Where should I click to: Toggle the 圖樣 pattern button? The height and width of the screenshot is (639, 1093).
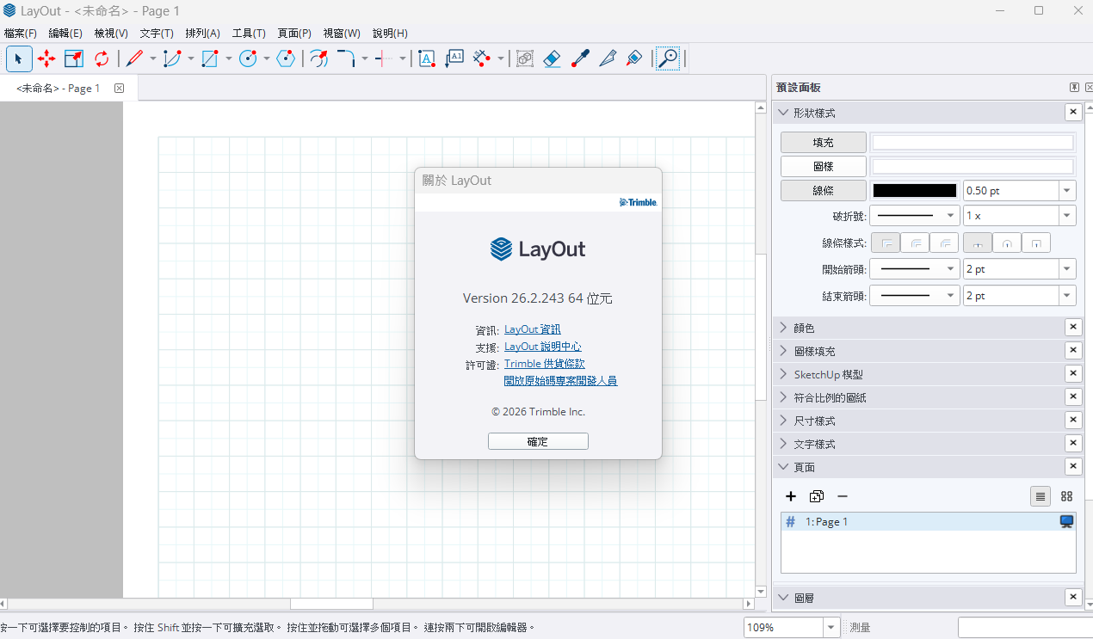824,167
